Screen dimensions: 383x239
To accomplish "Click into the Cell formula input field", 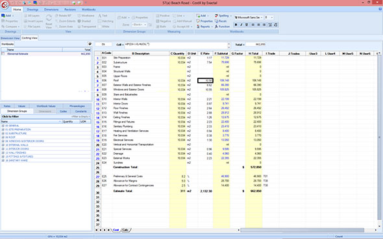I will [x=176, y=45].
